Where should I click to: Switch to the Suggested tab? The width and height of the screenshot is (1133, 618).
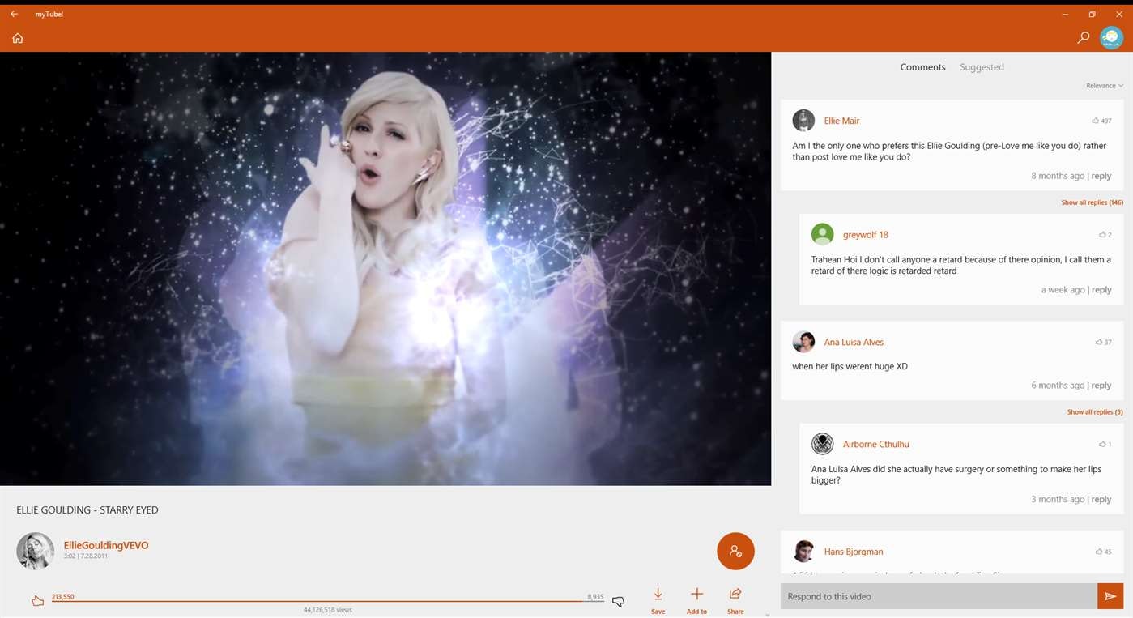982,66
